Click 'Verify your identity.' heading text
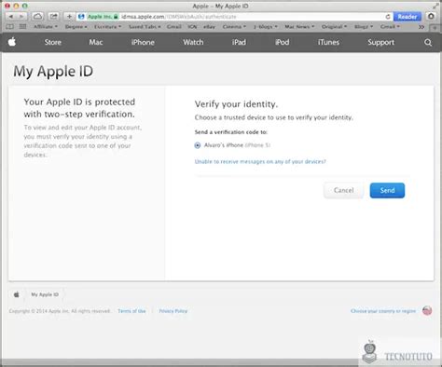The width and height of the screenshot is (442, 367). click(x=236, y=104)
